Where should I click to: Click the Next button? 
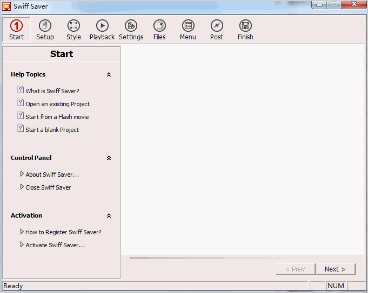point(335,269)
